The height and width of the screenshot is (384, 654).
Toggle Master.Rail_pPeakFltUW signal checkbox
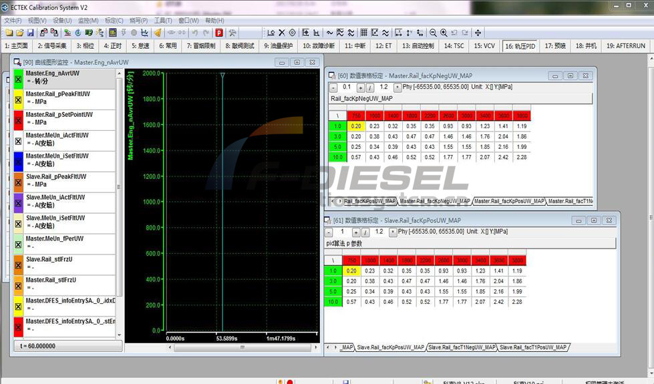pos(18,100)
